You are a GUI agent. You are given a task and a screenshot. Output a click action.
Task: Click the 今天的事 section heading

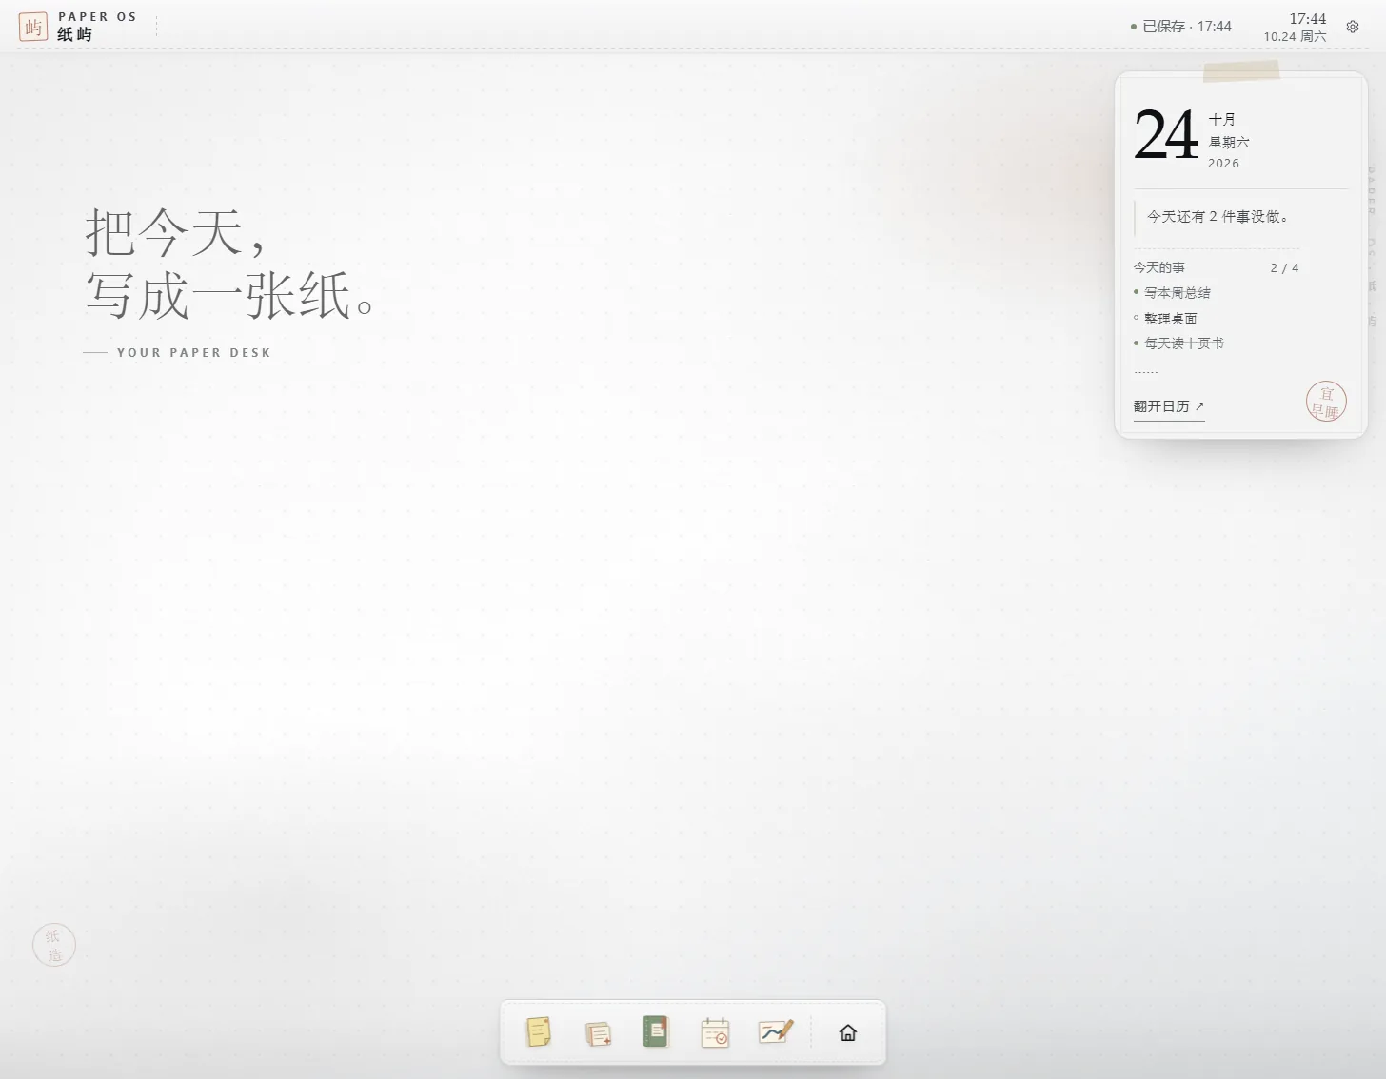tap(1159, 267)
